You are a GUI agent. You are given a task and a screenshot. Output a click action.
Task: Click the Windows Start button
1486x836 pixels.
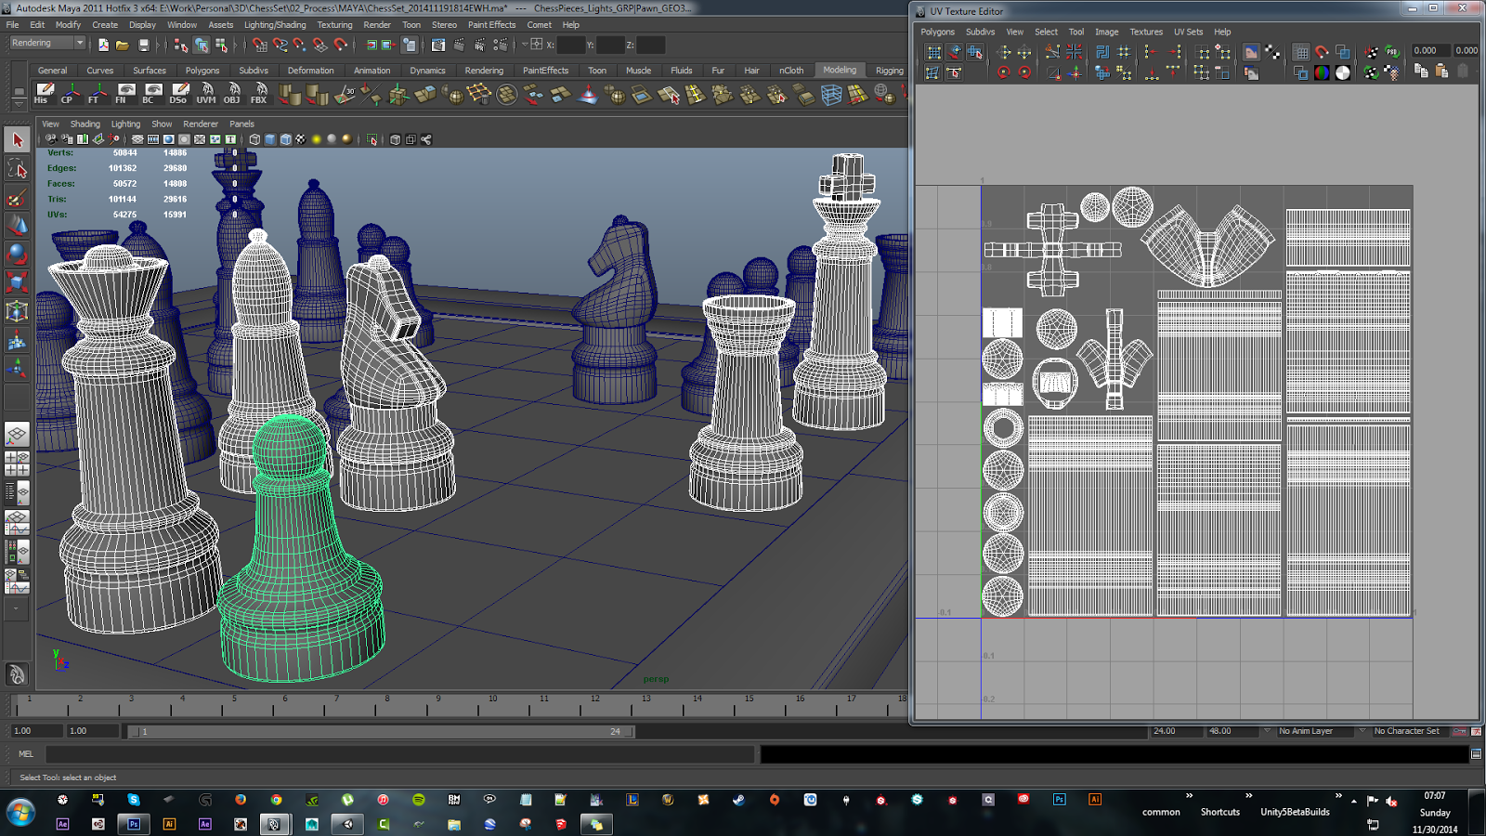[x=20, y=813]
